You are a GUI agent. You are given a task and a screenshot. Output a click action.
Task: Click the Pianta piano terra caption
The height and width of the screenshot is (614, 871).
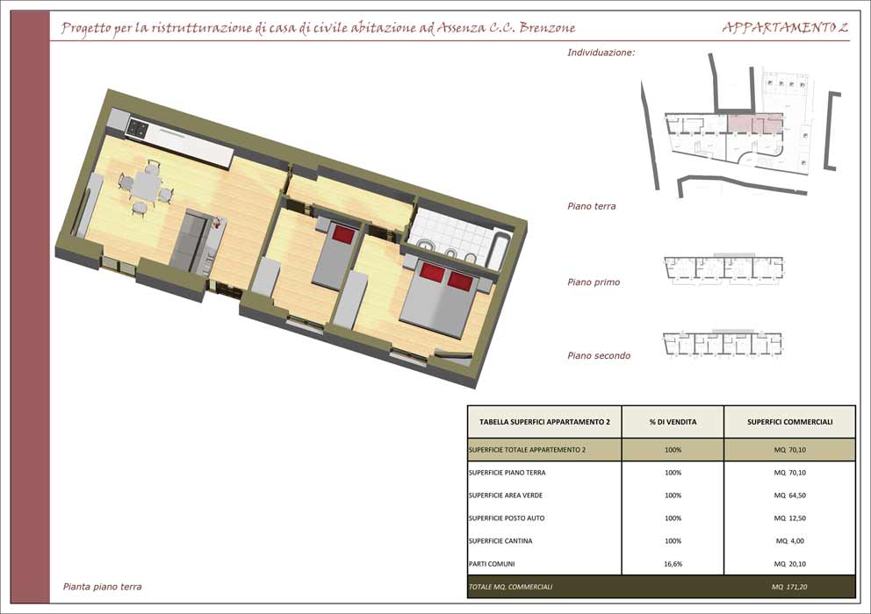point(103,587)
